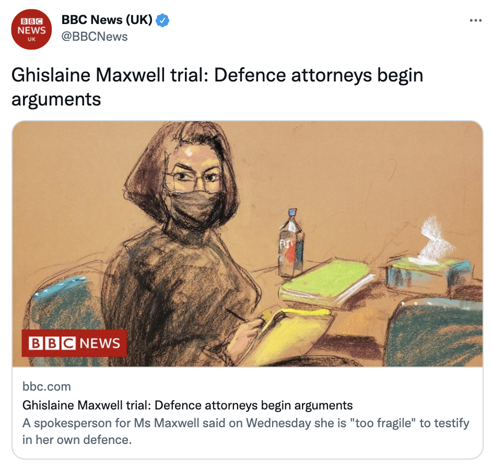Open the @BBCNews handle link
This screenshot has height=469, width=492.
pos(95,37)
